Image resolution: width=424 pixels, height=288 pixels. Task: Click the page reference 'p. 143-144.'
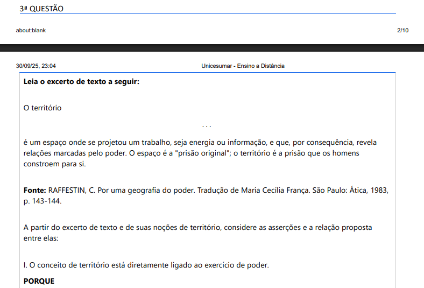coord(43,201)
